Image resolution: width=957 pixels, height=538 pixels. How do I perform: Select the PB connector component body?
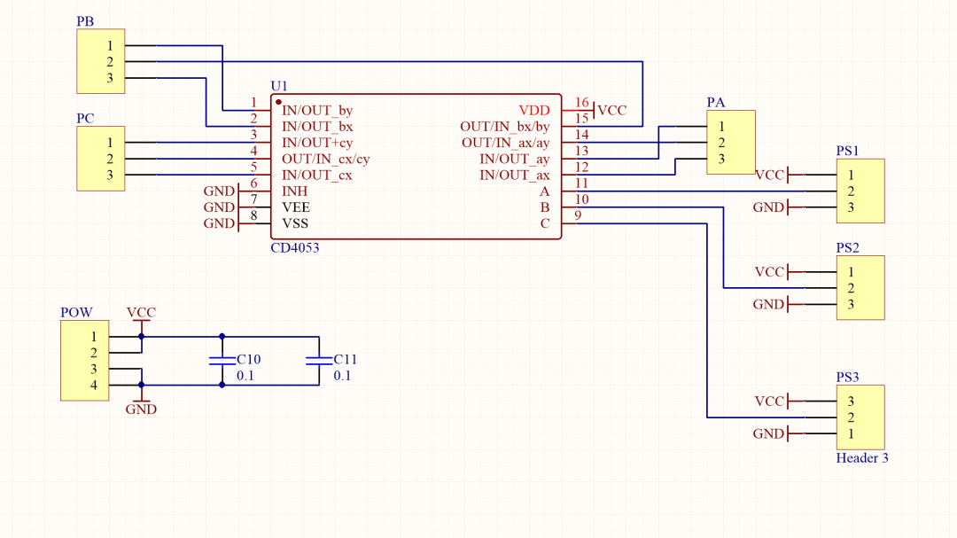click(101, 61)
